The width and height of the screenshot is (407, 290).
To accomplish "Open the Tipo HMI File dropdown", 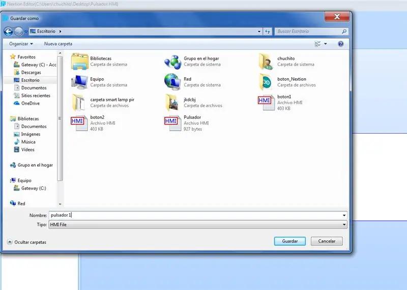I will tap(198, 224).
